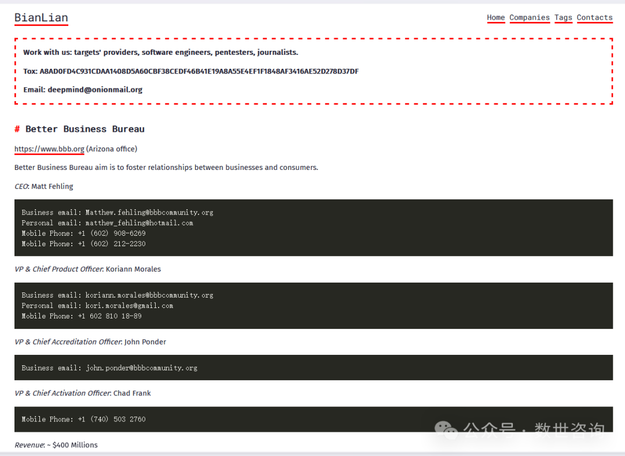Click the 'Work with us' line
This screenshot has height=456, width=625.
(161, 52)
